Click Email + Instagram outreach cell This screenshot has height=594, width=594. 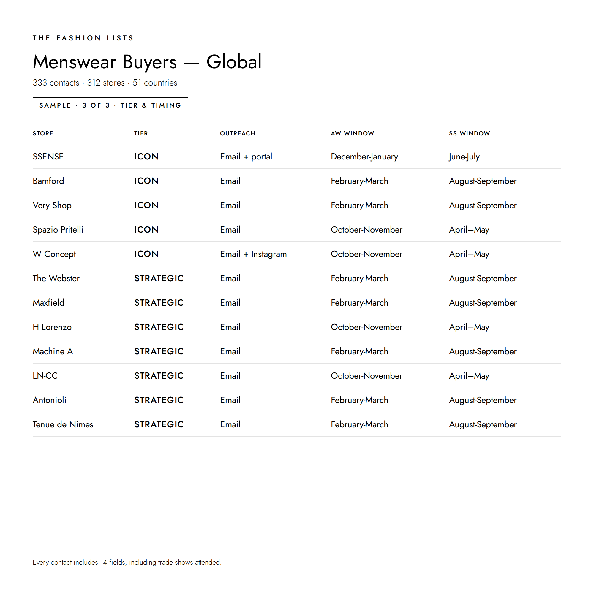(254, 254)
